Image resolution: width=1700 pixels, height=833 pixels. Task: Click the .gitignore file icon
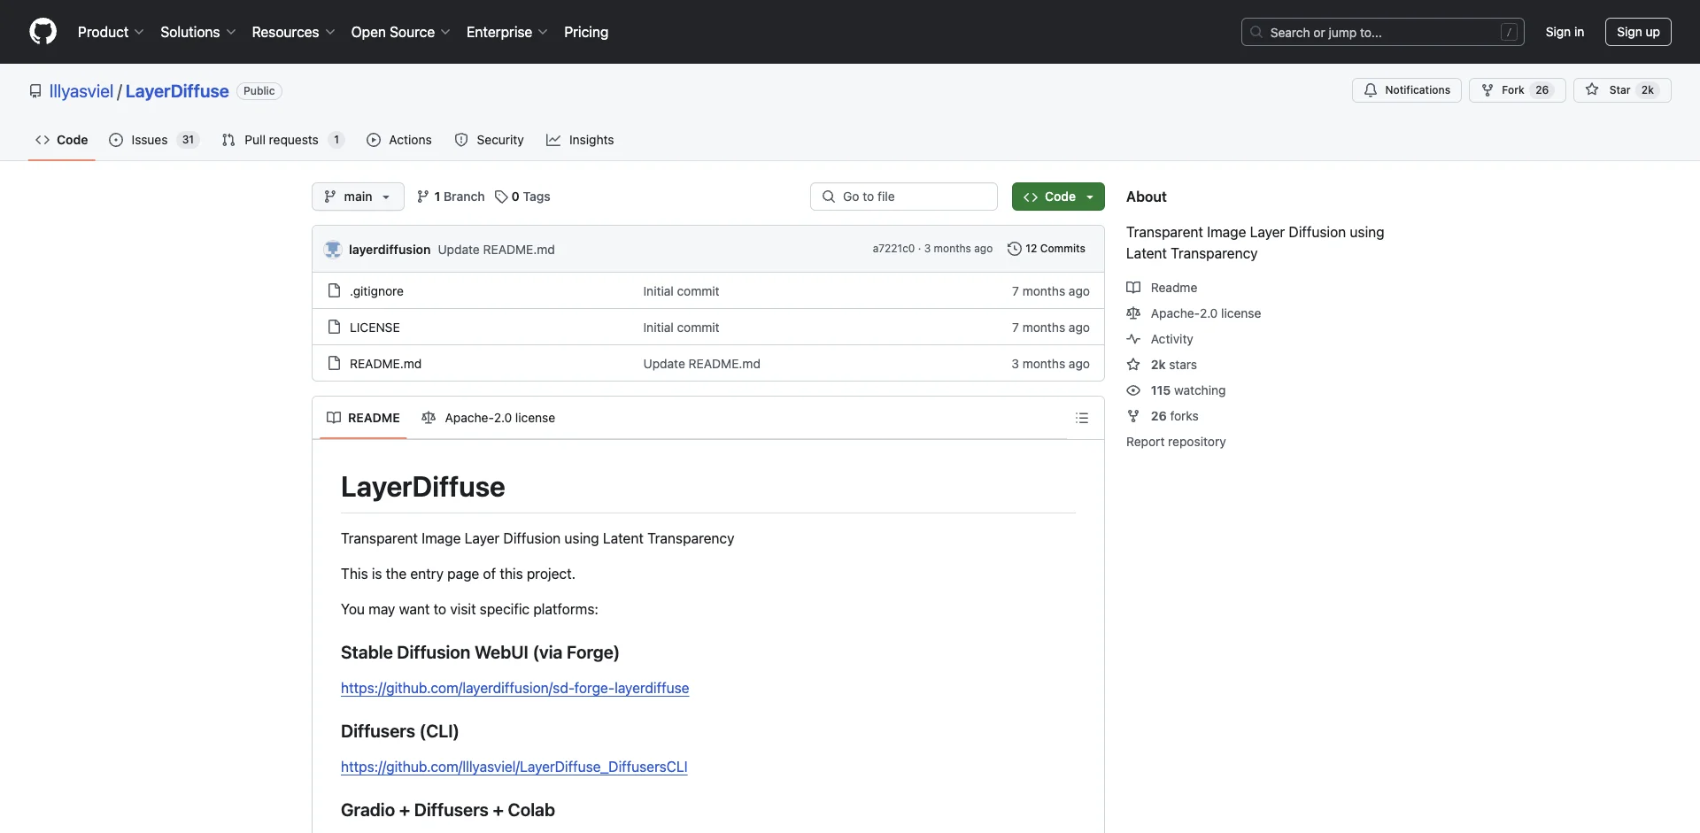coord(334,291)
